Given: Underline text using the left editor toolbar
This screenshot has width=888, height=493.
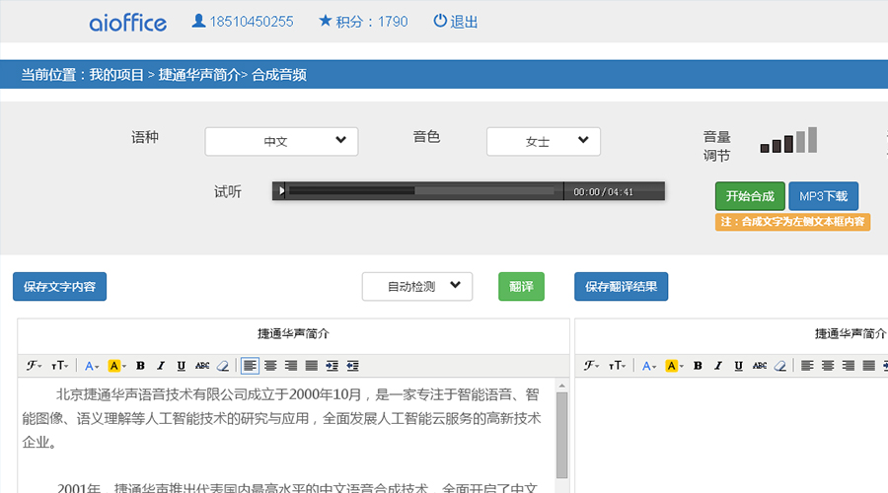Looking at the screenshot, I should point(181,366).
